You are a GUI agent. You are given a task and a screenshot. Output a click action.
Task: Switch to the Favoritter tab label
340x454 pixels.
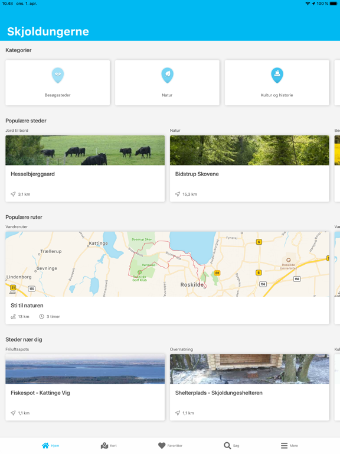[x=175, y=446]
